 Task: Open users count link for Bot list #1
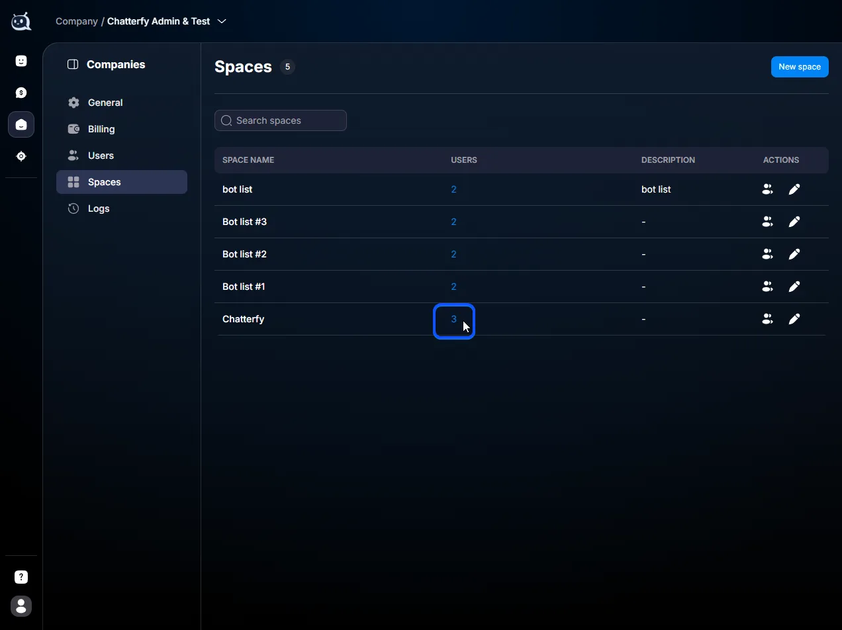pyautogui.click(x=453, y=287)
